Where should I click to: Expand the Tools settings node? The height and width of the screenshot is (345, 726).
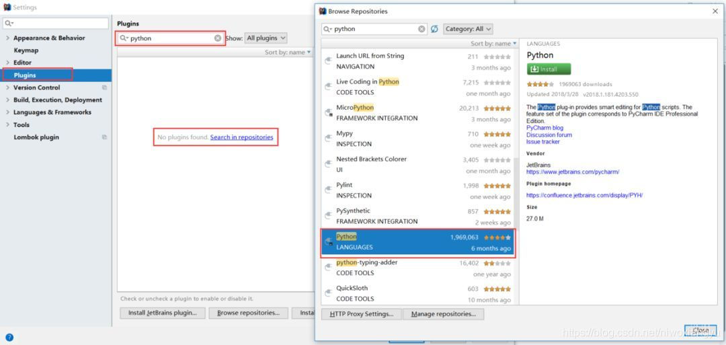pyautogui.click(x=7, y=124)
